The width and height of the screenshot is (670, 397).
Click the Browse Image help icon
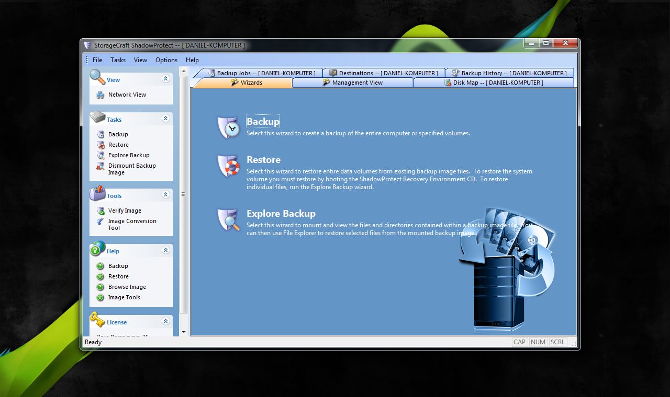[100, 287]
